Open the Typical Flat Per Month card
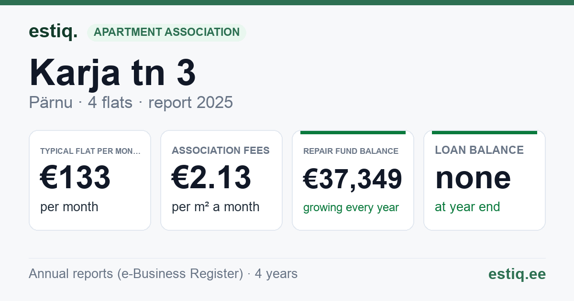The width and height of the screenshot is (574, 301). point(90,181)
